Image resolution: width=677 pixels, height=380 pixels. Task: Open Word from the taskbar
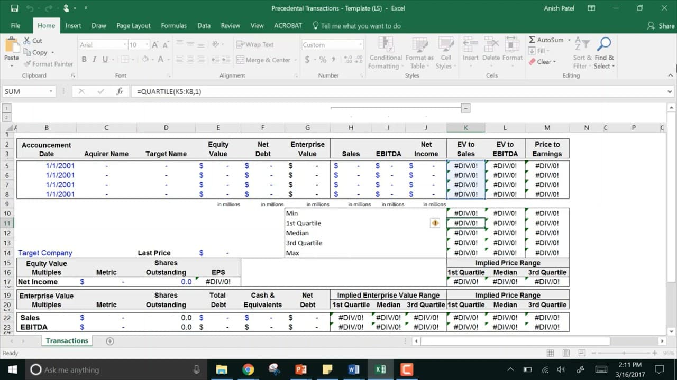(x=353, y=369)
